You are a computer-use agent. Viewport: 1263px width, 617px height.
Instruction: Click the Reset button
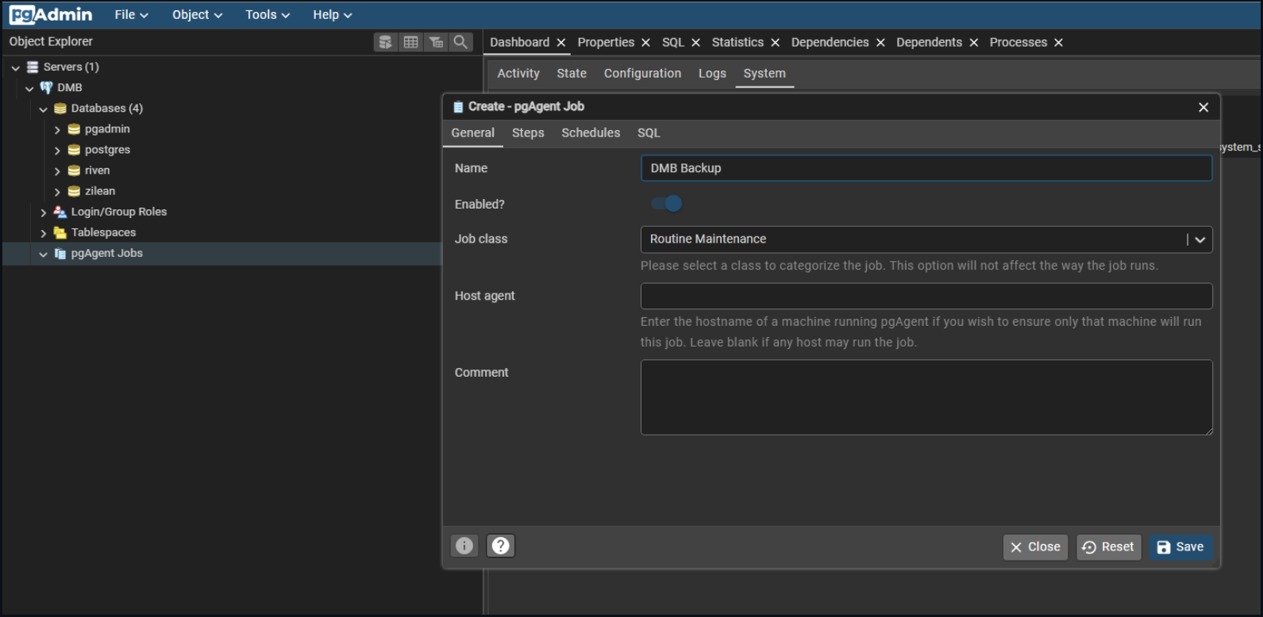[x=1109, y=547]
